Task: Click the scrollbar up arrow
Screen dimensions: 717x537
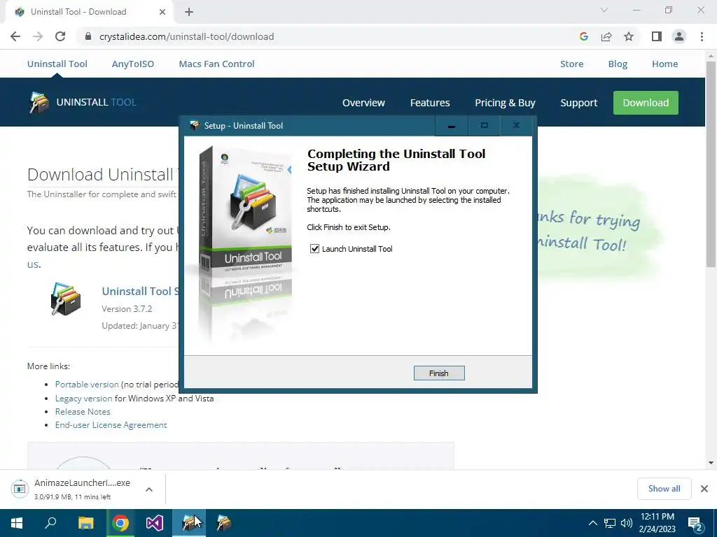Action: point(711,56)
